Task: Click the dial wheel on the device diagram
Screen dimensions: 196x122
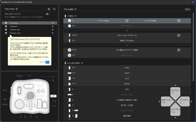Action: [x=20, y=104]
